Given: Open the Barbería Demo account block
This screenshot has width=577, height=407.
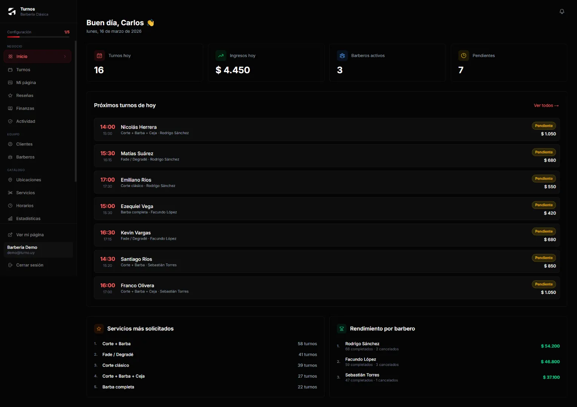Looking at the screenshot, I should 38,250.
